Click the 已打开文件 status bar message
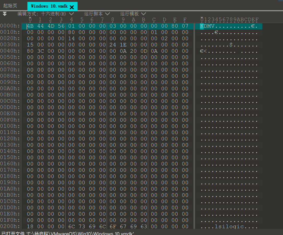The width and height of the screenshot is (283, 235). tap(68, 233)
